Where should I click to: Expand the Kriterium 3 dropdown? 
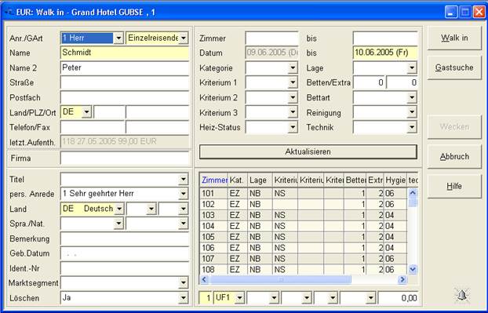[293, 112]
